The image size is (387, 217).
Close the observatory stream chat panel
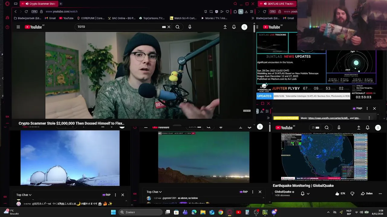pos(122,195)
